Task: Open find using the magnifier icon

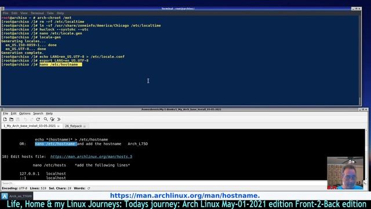Action: tap(45, 120)
